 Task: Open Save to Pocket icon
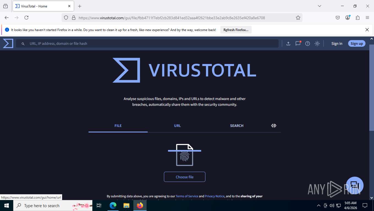(x=338, y=18)
